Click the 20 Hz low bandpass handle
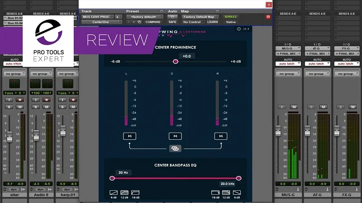362x203 pixels. [112, 178]
